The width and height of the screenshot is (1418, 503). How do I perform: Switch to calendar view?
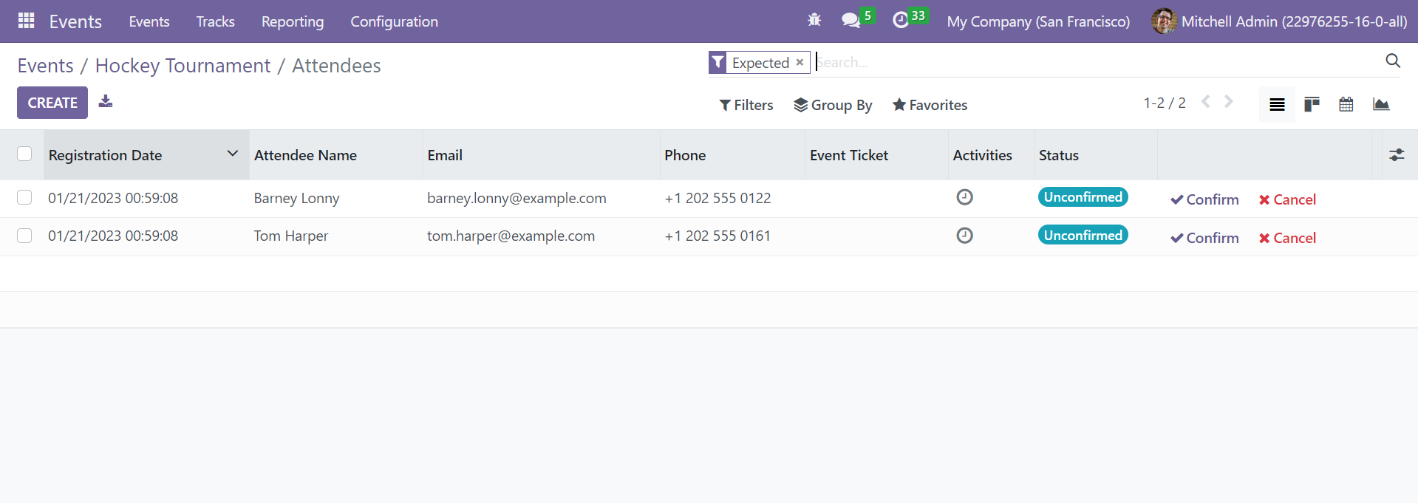click(x=1346, y=104)
